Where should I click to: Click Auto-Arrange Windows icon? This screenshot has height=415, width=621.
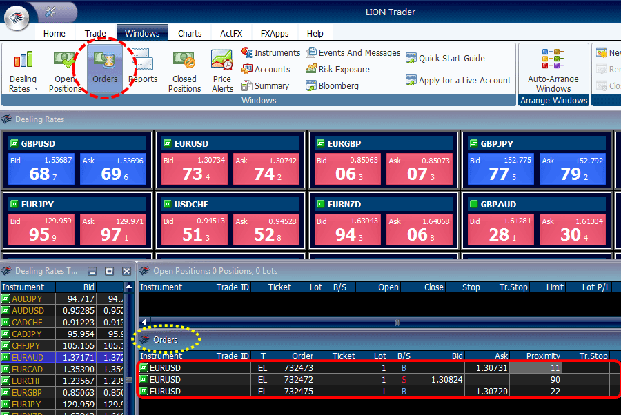click(553, 59)
